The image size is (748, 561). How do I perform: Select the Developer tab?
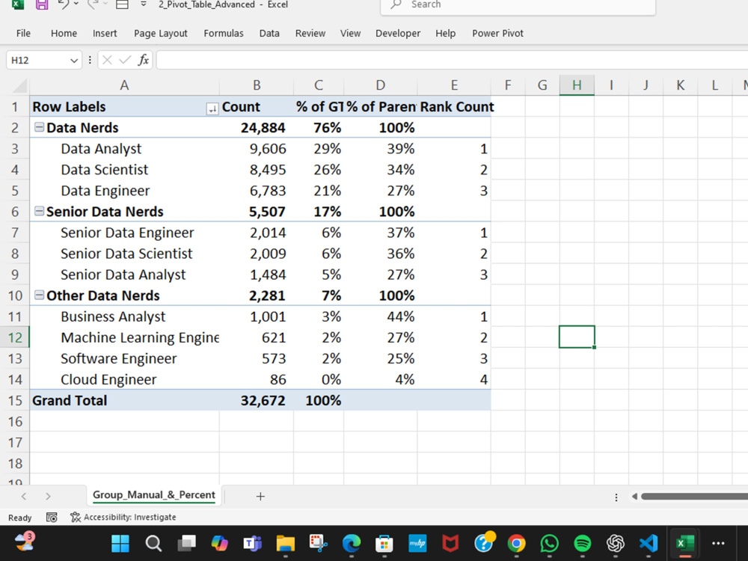point(398,34)
